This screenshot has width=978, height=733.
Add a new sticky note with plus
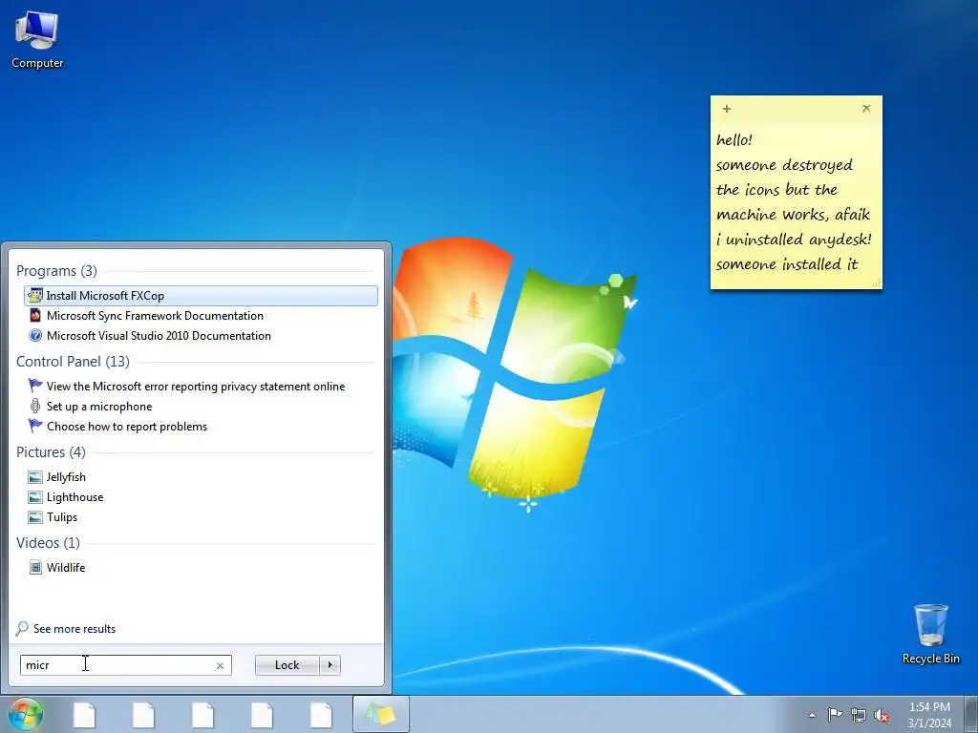click(x=727, y=109)
